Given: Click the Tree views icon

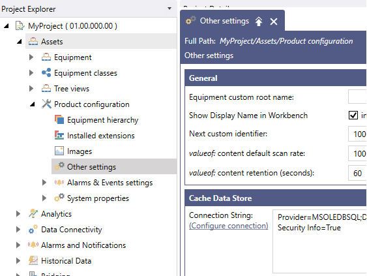Looking at the screenshot, I should (x=46, y=88).
